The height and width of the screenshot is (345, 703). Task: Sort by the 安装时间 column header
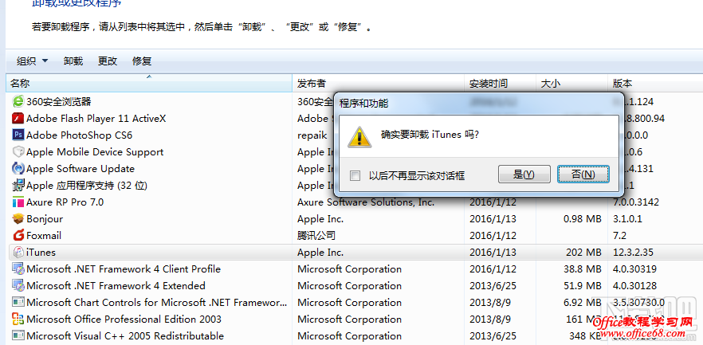[x=500, y=83]
